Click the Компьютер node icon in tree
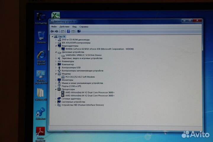213x142 pixels. (59, 64)
